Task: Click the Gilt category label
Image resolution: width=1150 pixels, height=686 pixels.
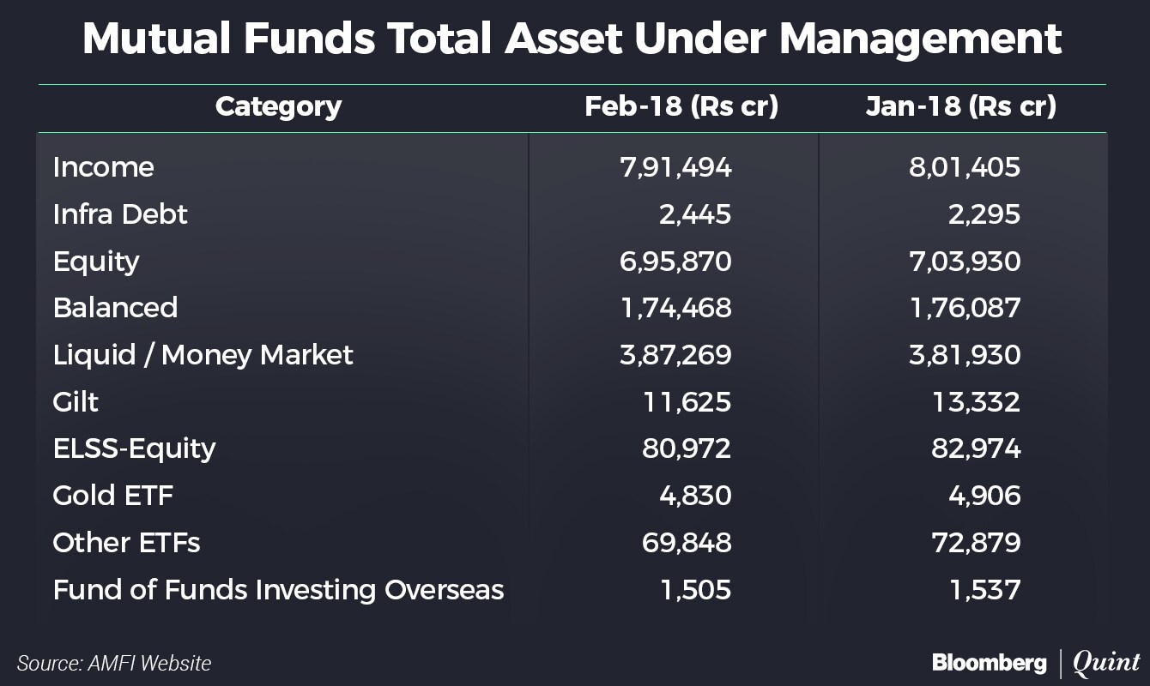Action: (x=76, y=401)
